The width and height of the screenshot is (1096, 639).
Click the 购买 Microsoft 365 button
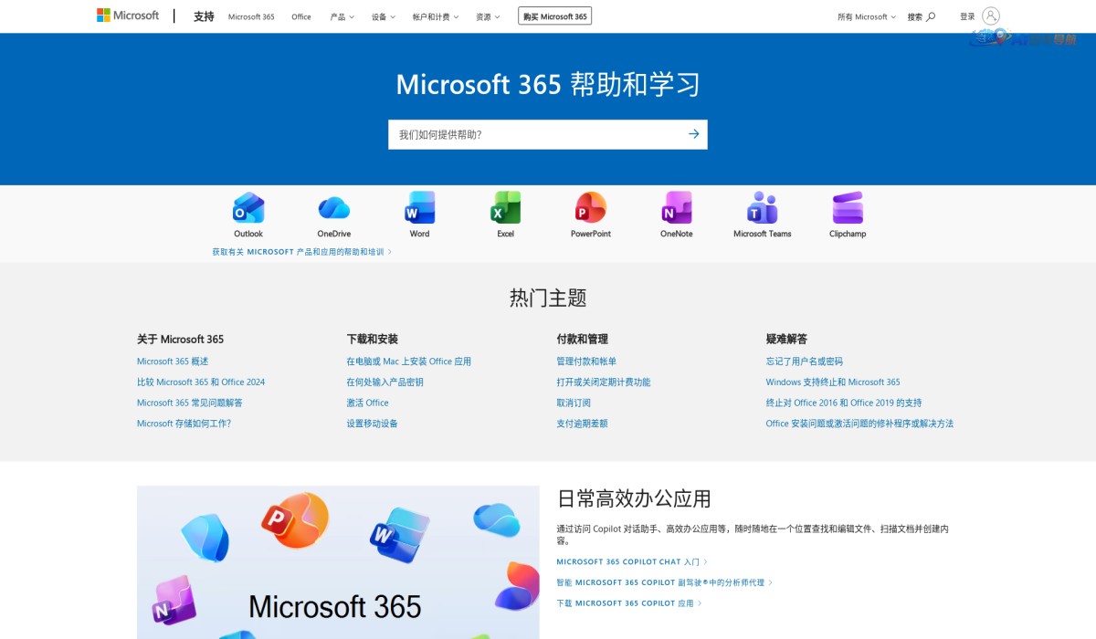[x=555, y=16]
